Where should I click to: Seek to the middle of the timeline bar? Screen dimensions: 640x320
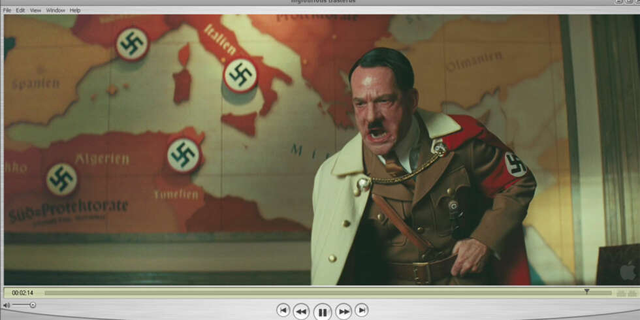328,293
